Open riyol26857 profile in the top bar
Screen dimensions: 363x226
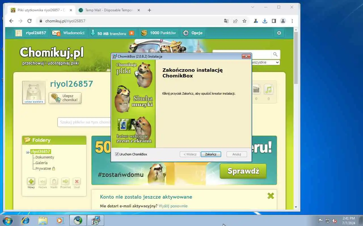31,33
